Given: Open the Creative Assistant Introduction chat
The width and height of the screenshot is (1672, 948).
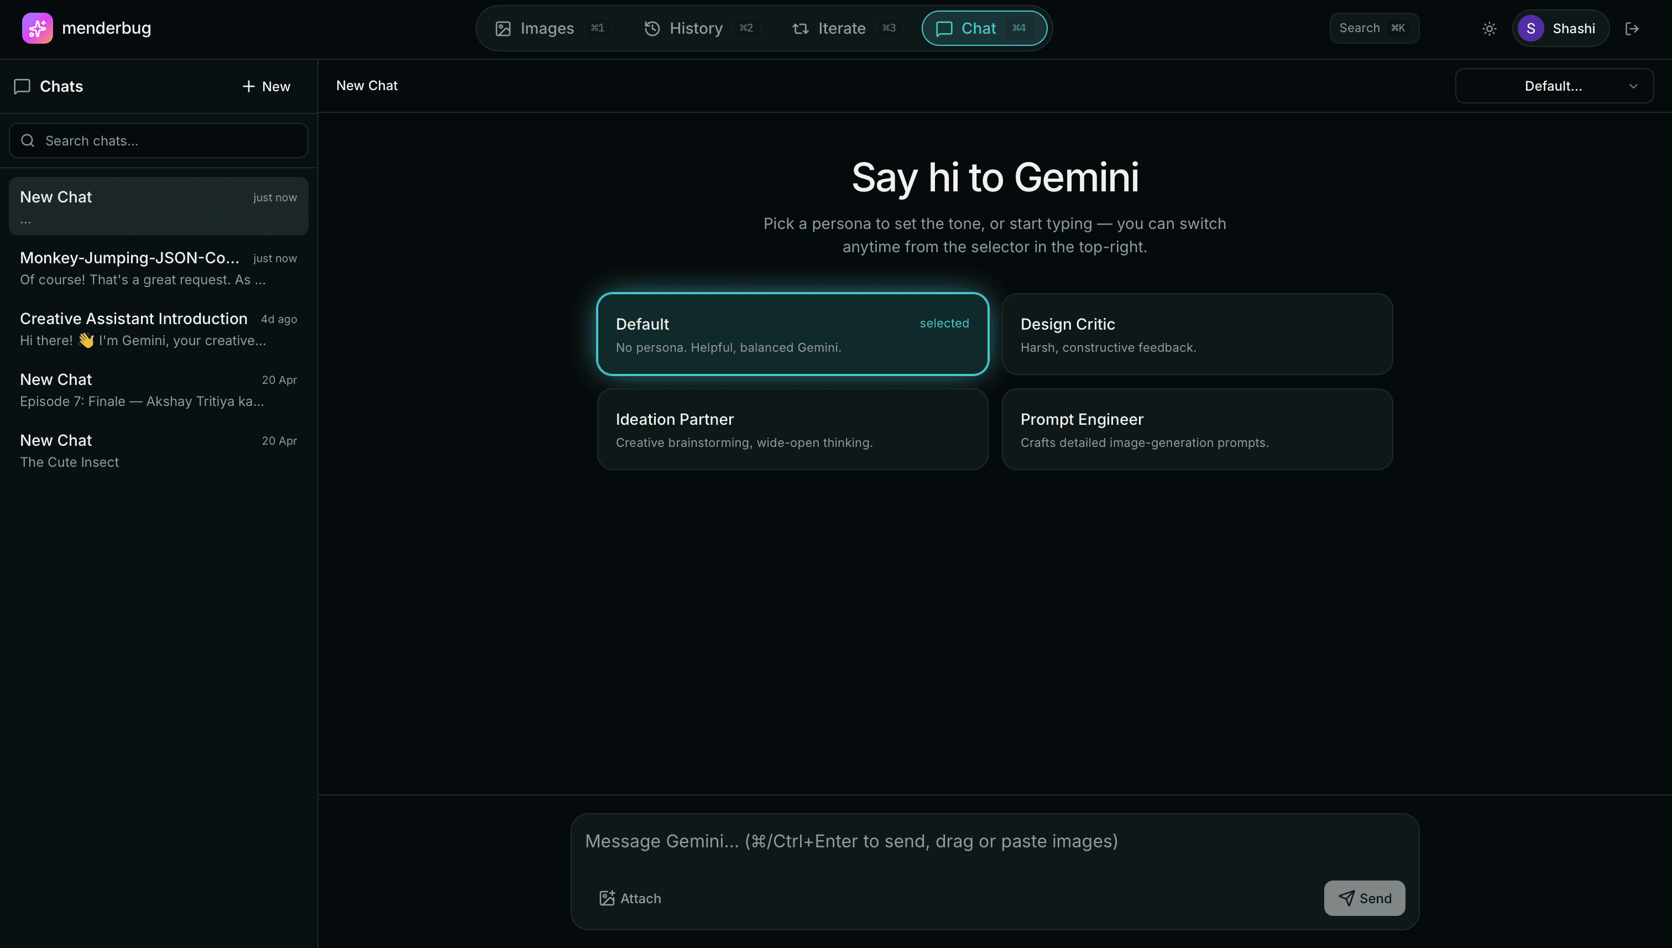Looking at the screenshot, I should tap(158, 328).
